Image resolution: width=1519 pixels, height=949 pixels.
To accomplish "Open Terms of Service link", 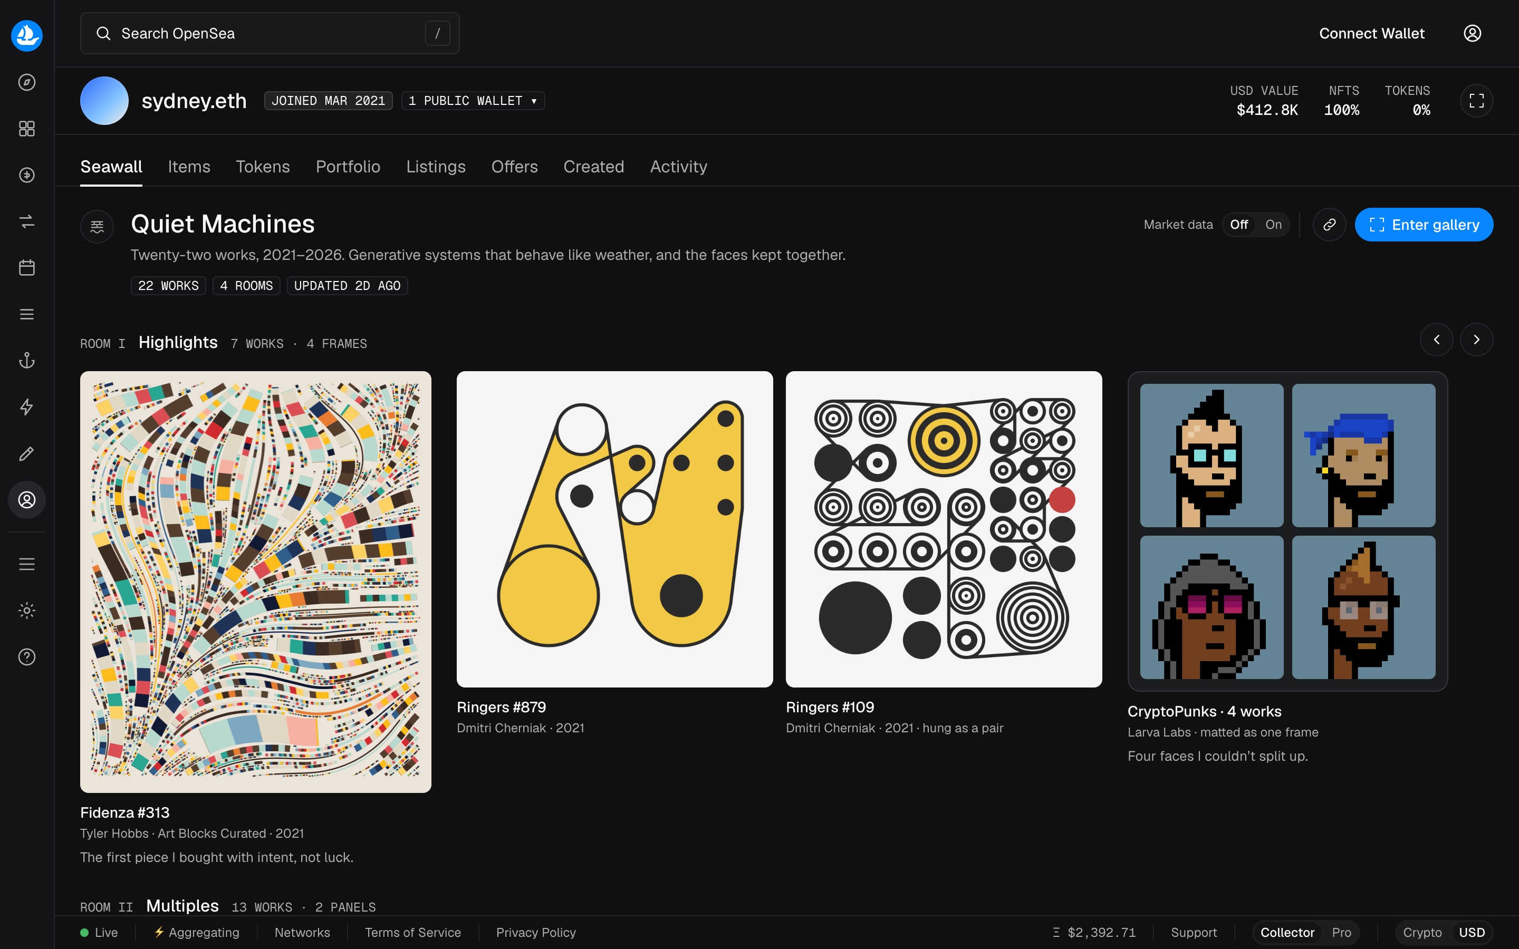I will point(412,933).
